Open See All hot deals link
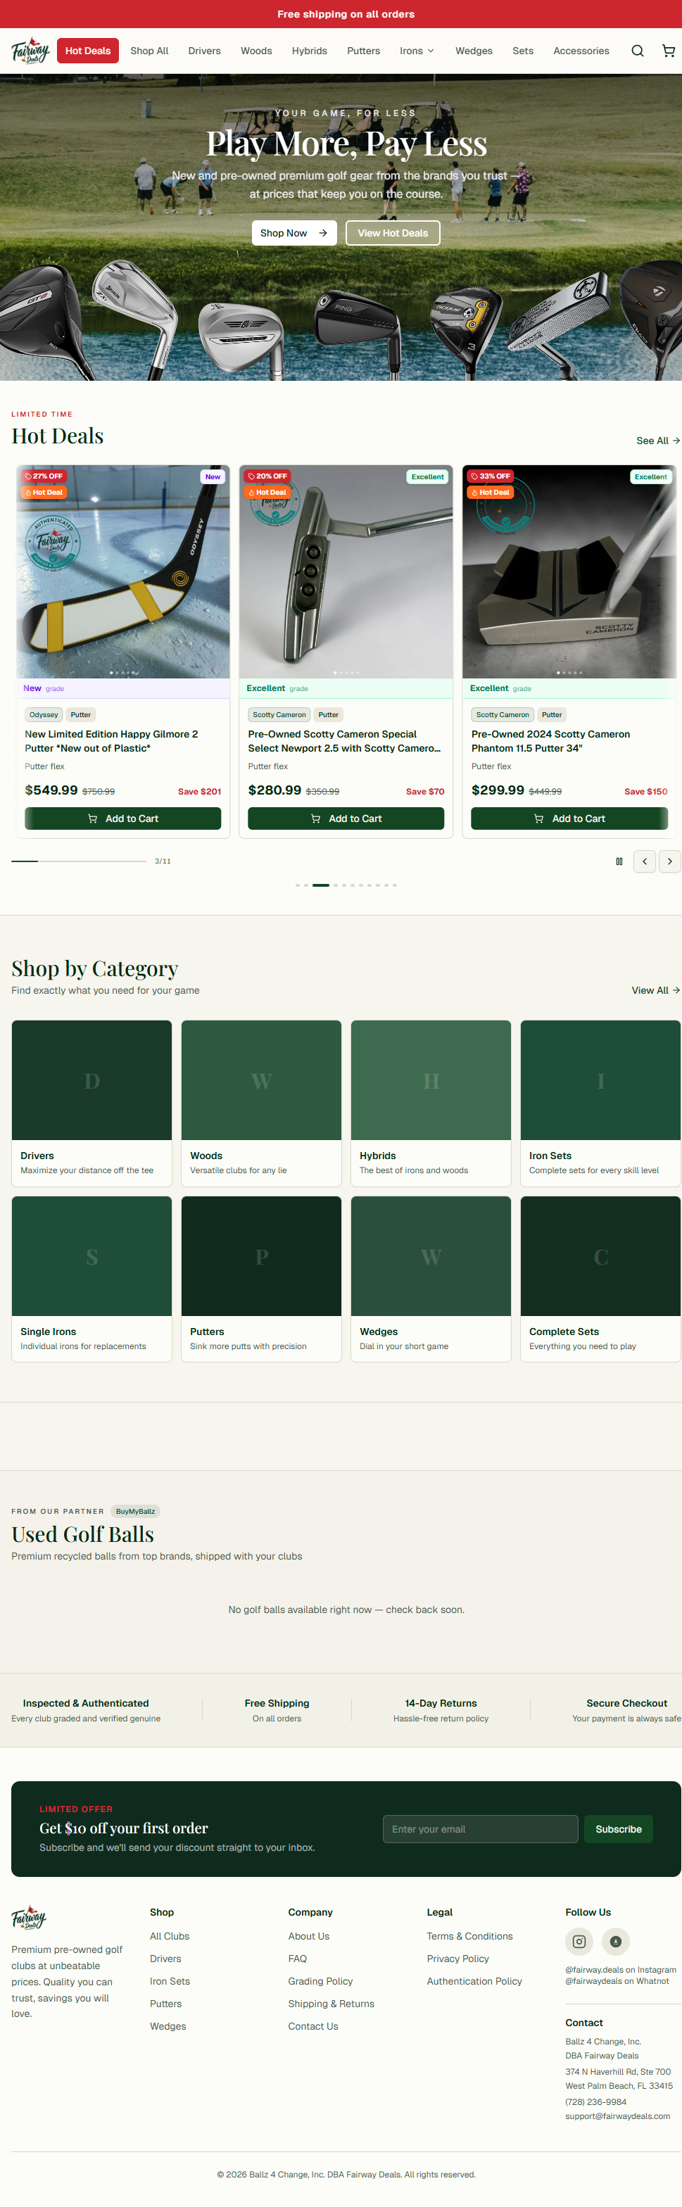682x2207 pixels. tap(658, 441)
